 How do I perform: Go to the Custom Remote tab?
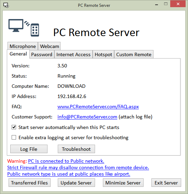pyautogui.click(x=134, y=54)
